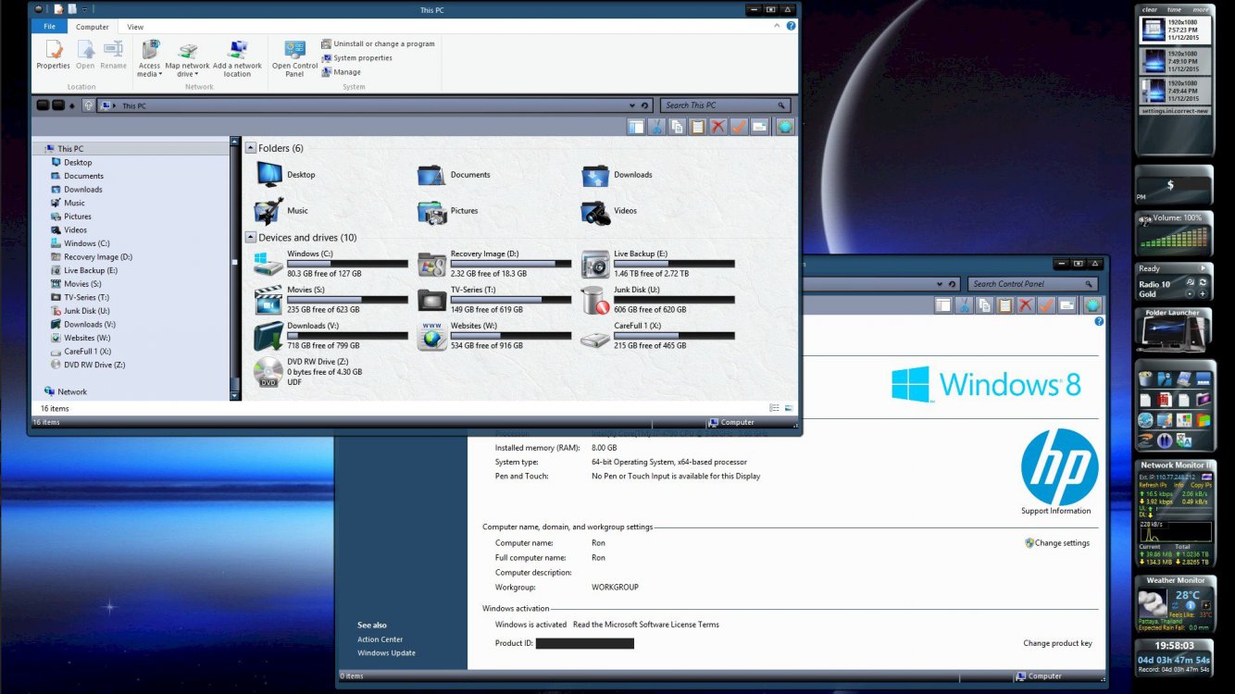Select the Pictures folder icon

click(x=432, y=211)
